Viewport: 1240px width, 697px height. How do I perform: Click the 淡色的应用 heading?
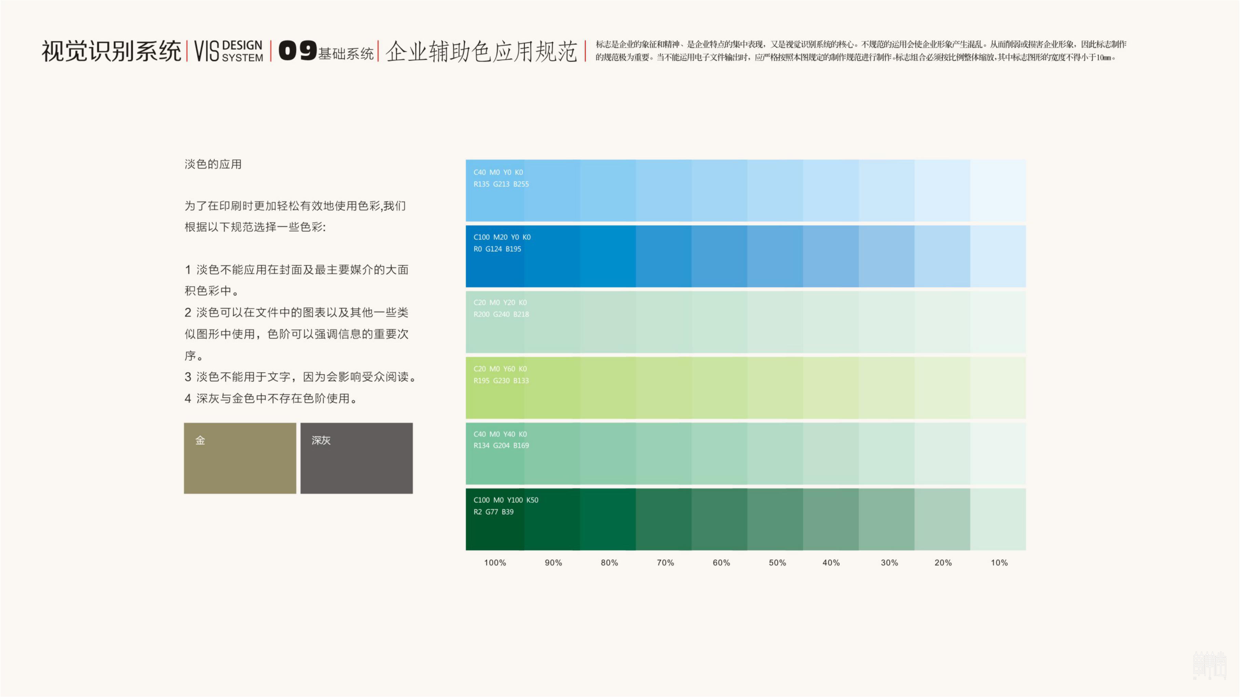(213, 165)
